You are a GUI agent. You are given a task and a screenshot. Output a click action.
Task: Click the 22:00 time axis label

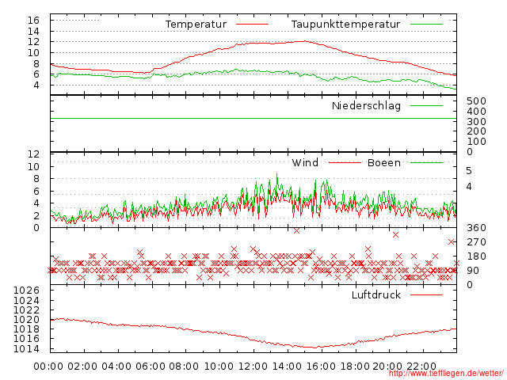[x=421, y=367]
